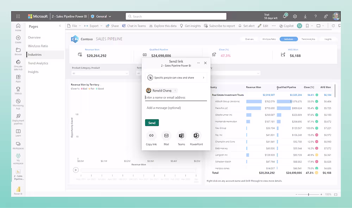Open the PowerPoint share option
The width and height of the screenshot is (352, 208).
point(196,135)
